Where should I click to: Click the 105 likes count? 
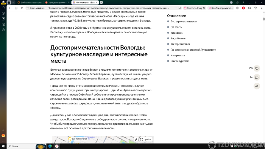tap(251, 68)
